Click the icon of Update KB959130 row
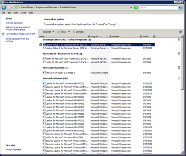This screenshot has width=186, height=156. (44, 124)
